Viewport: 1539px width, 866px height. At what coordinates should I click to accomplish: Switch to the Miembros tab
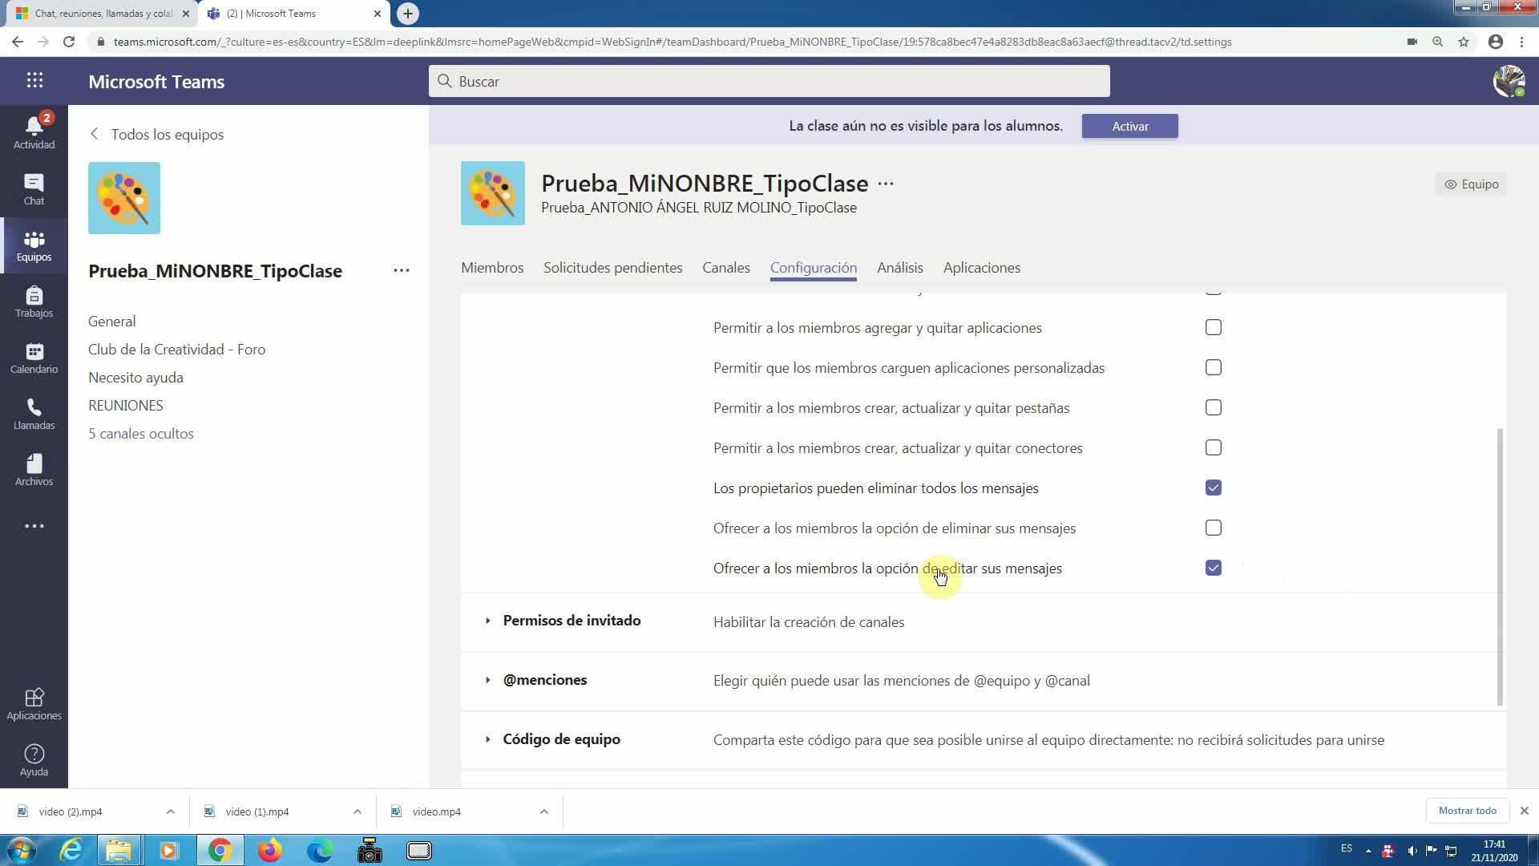point(491,268)
